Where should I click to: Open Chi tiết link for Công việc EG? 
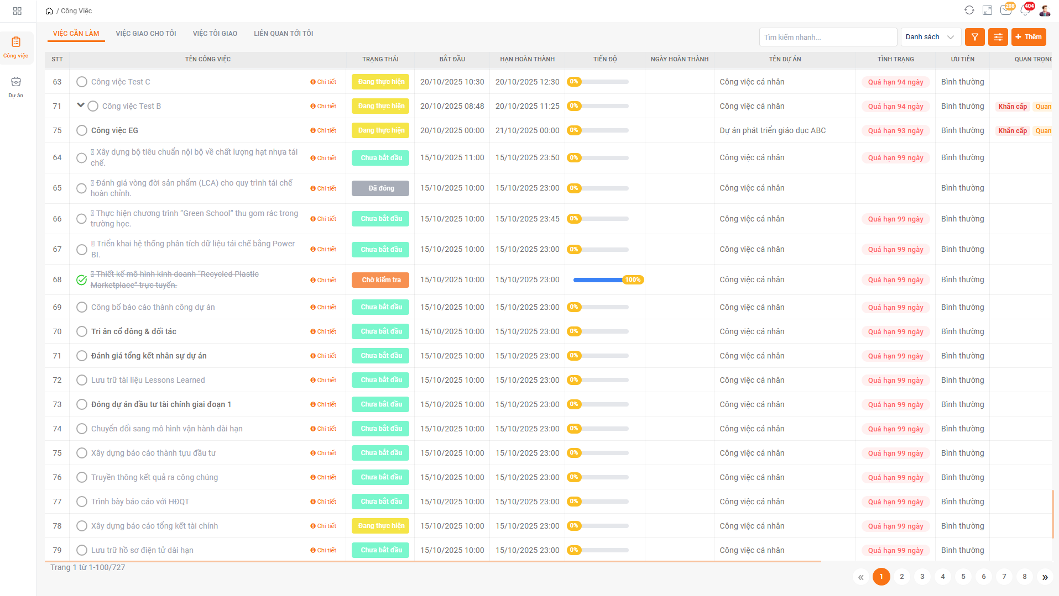coord(324,130)
